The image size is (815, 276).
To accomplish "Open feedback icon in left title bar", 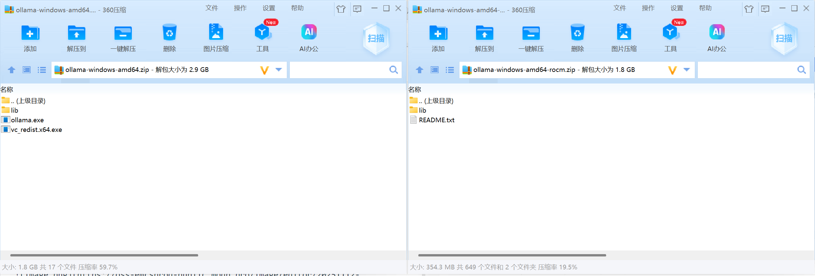I will tap(357, 9).
